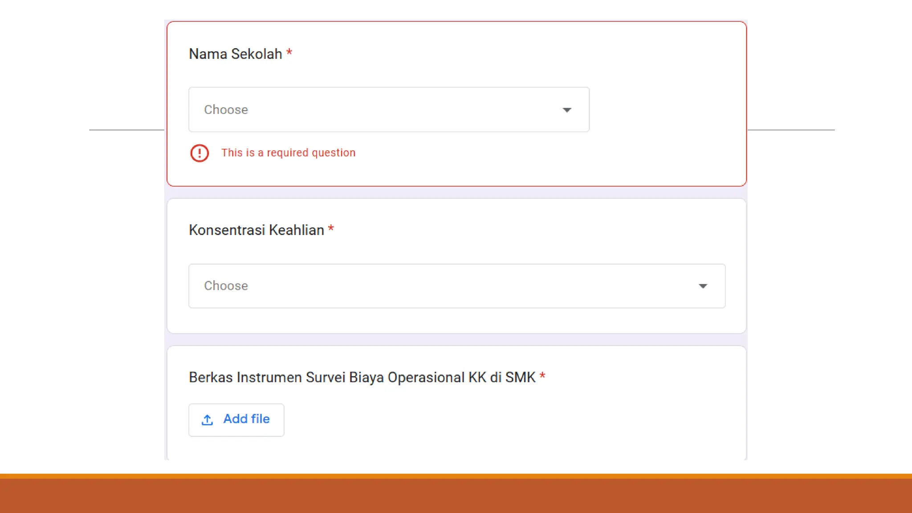Click Konsentrasi Keahlian dropdown arrow icon
Viewport: 912px width, 513px height.
pos(702,286)
